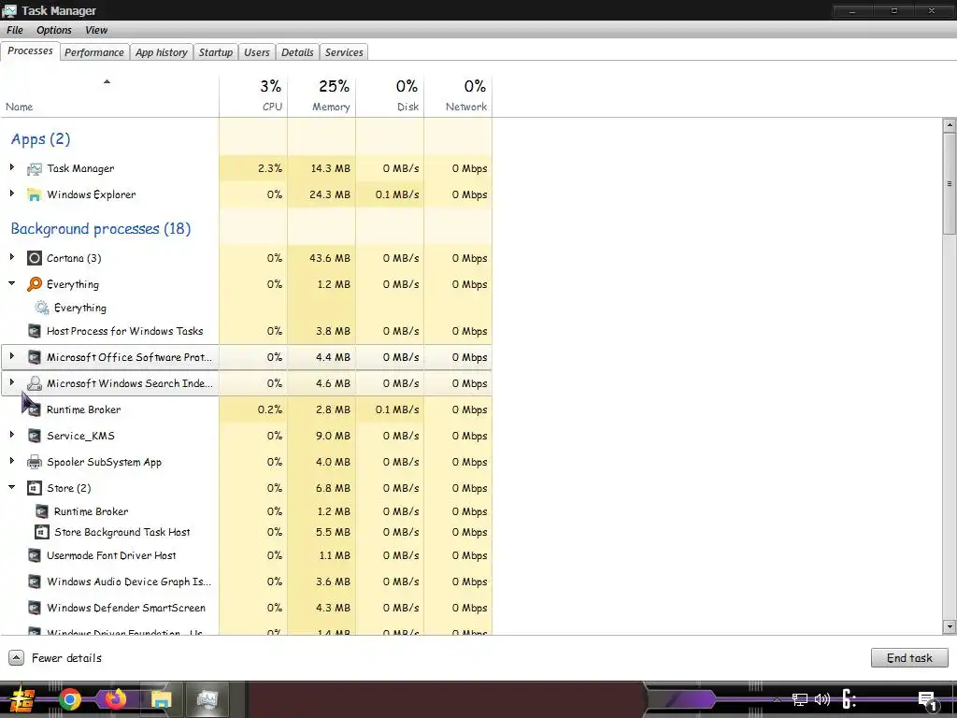The image size is (957, 718).
Task: Switch to the Startup tab
Action: [x=216, y=52]
